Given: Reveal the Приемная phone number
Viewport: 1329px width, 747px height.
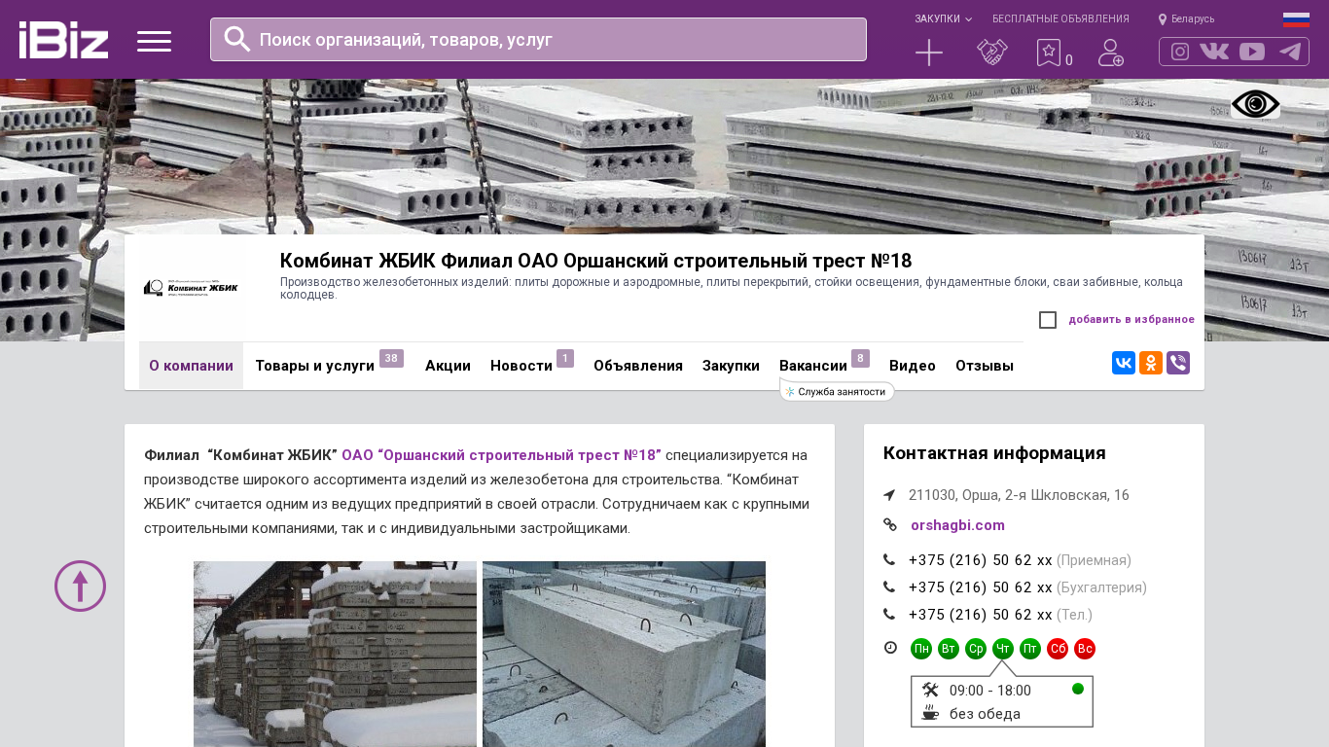Looking at the screenshot, I should coord(981,560).
